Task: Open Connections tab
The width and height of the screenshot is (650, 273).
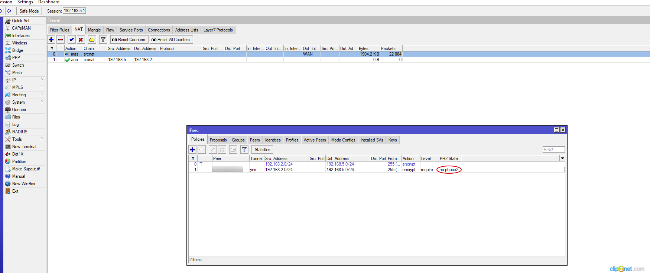Action: (x=159, y=30)
